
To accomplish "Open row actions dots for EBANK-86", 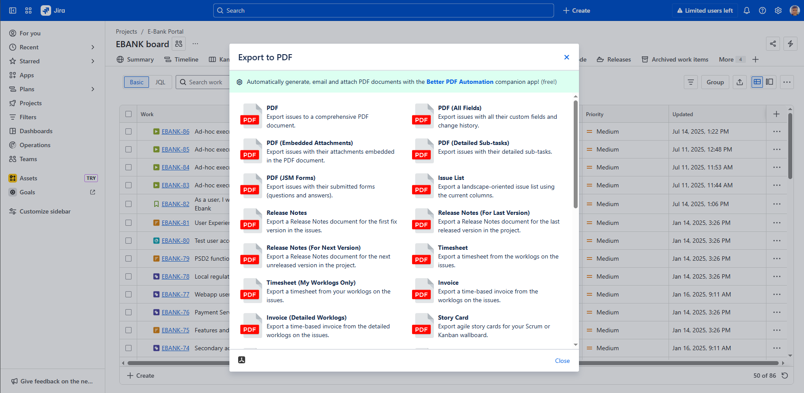I will tap(777, 131).
